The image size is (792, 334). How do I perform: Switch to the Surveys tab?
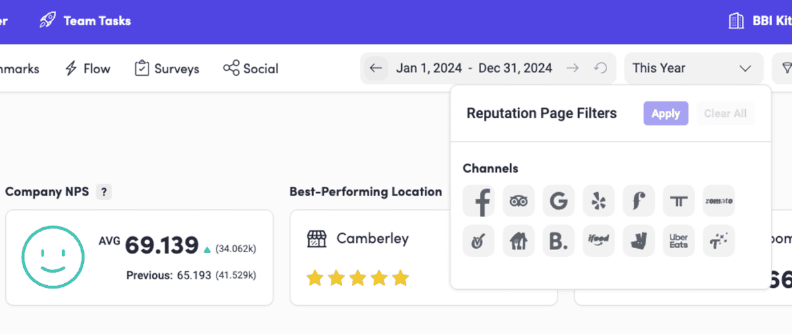click(x=166, y=69)
